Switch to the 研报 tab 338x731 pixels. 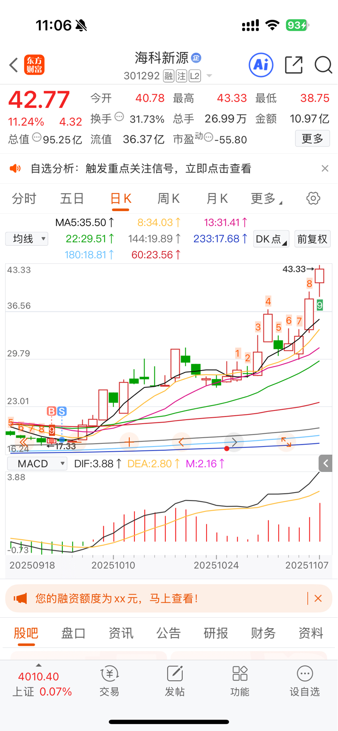[216, 633]
